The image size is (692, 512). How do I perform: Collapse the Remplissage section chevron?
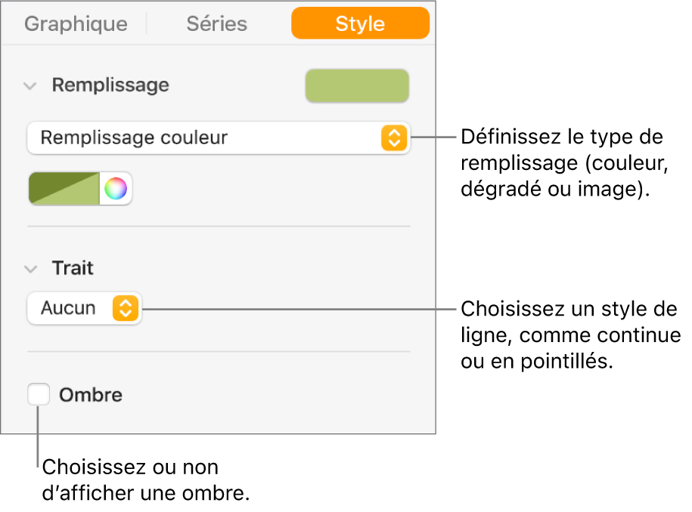click(30, 86)
